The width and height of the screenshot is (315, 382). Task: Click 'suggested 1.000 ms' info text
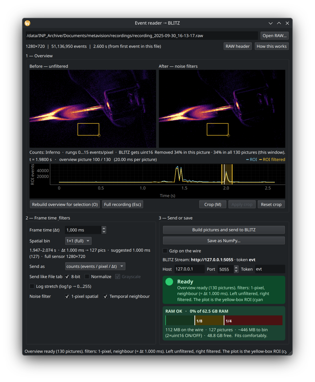click(x=130, y=250)
